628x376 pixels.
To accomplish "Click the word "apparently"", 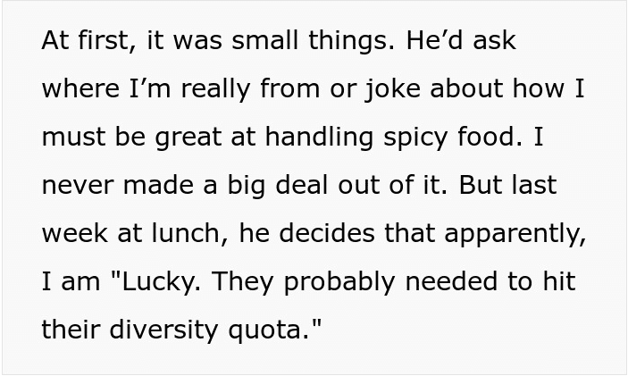I will point(515,234).
